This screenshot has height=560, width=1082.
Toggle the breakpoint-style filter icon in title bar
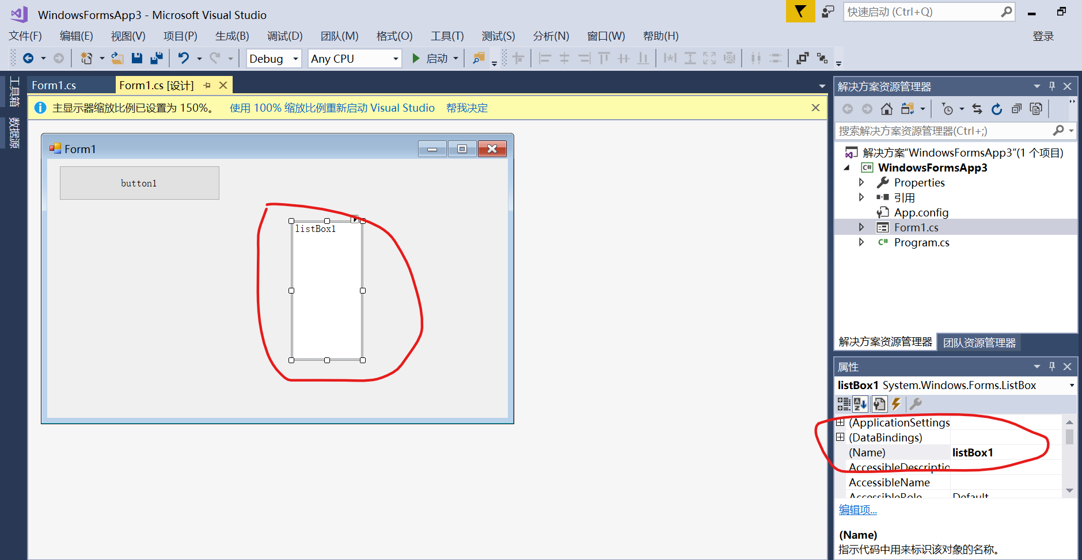coord(800,11)
